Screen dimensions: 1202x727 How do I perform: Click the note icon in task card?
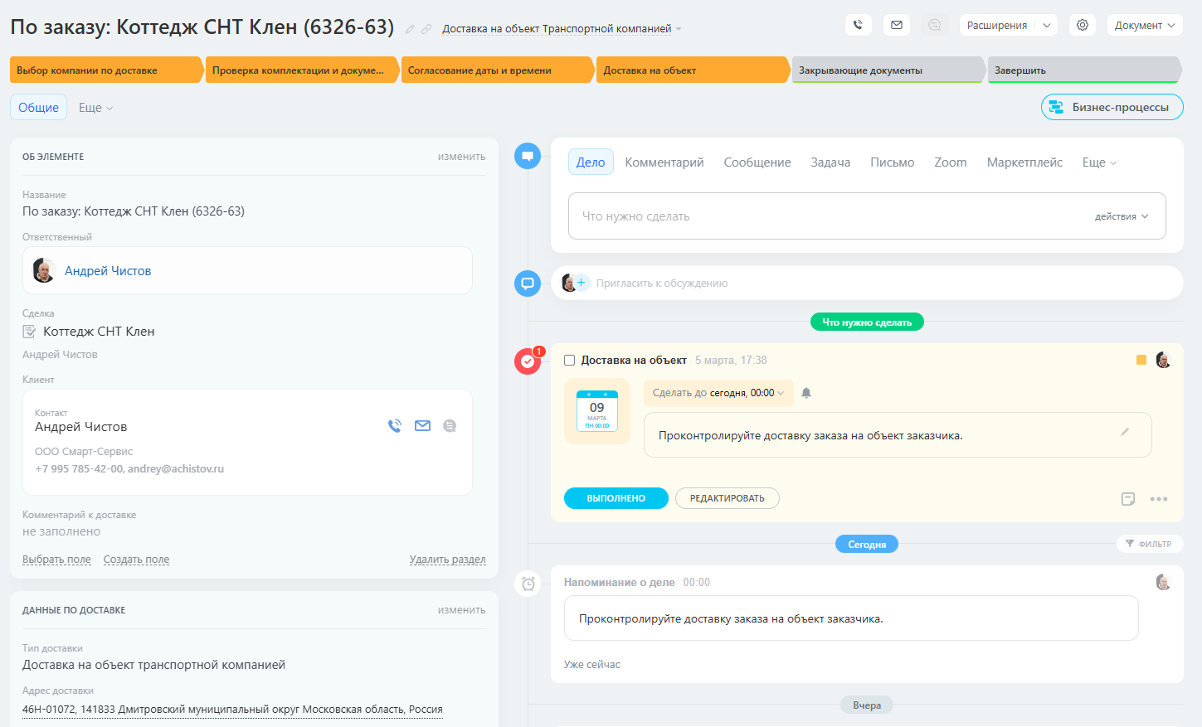(x=1127, y=499)
